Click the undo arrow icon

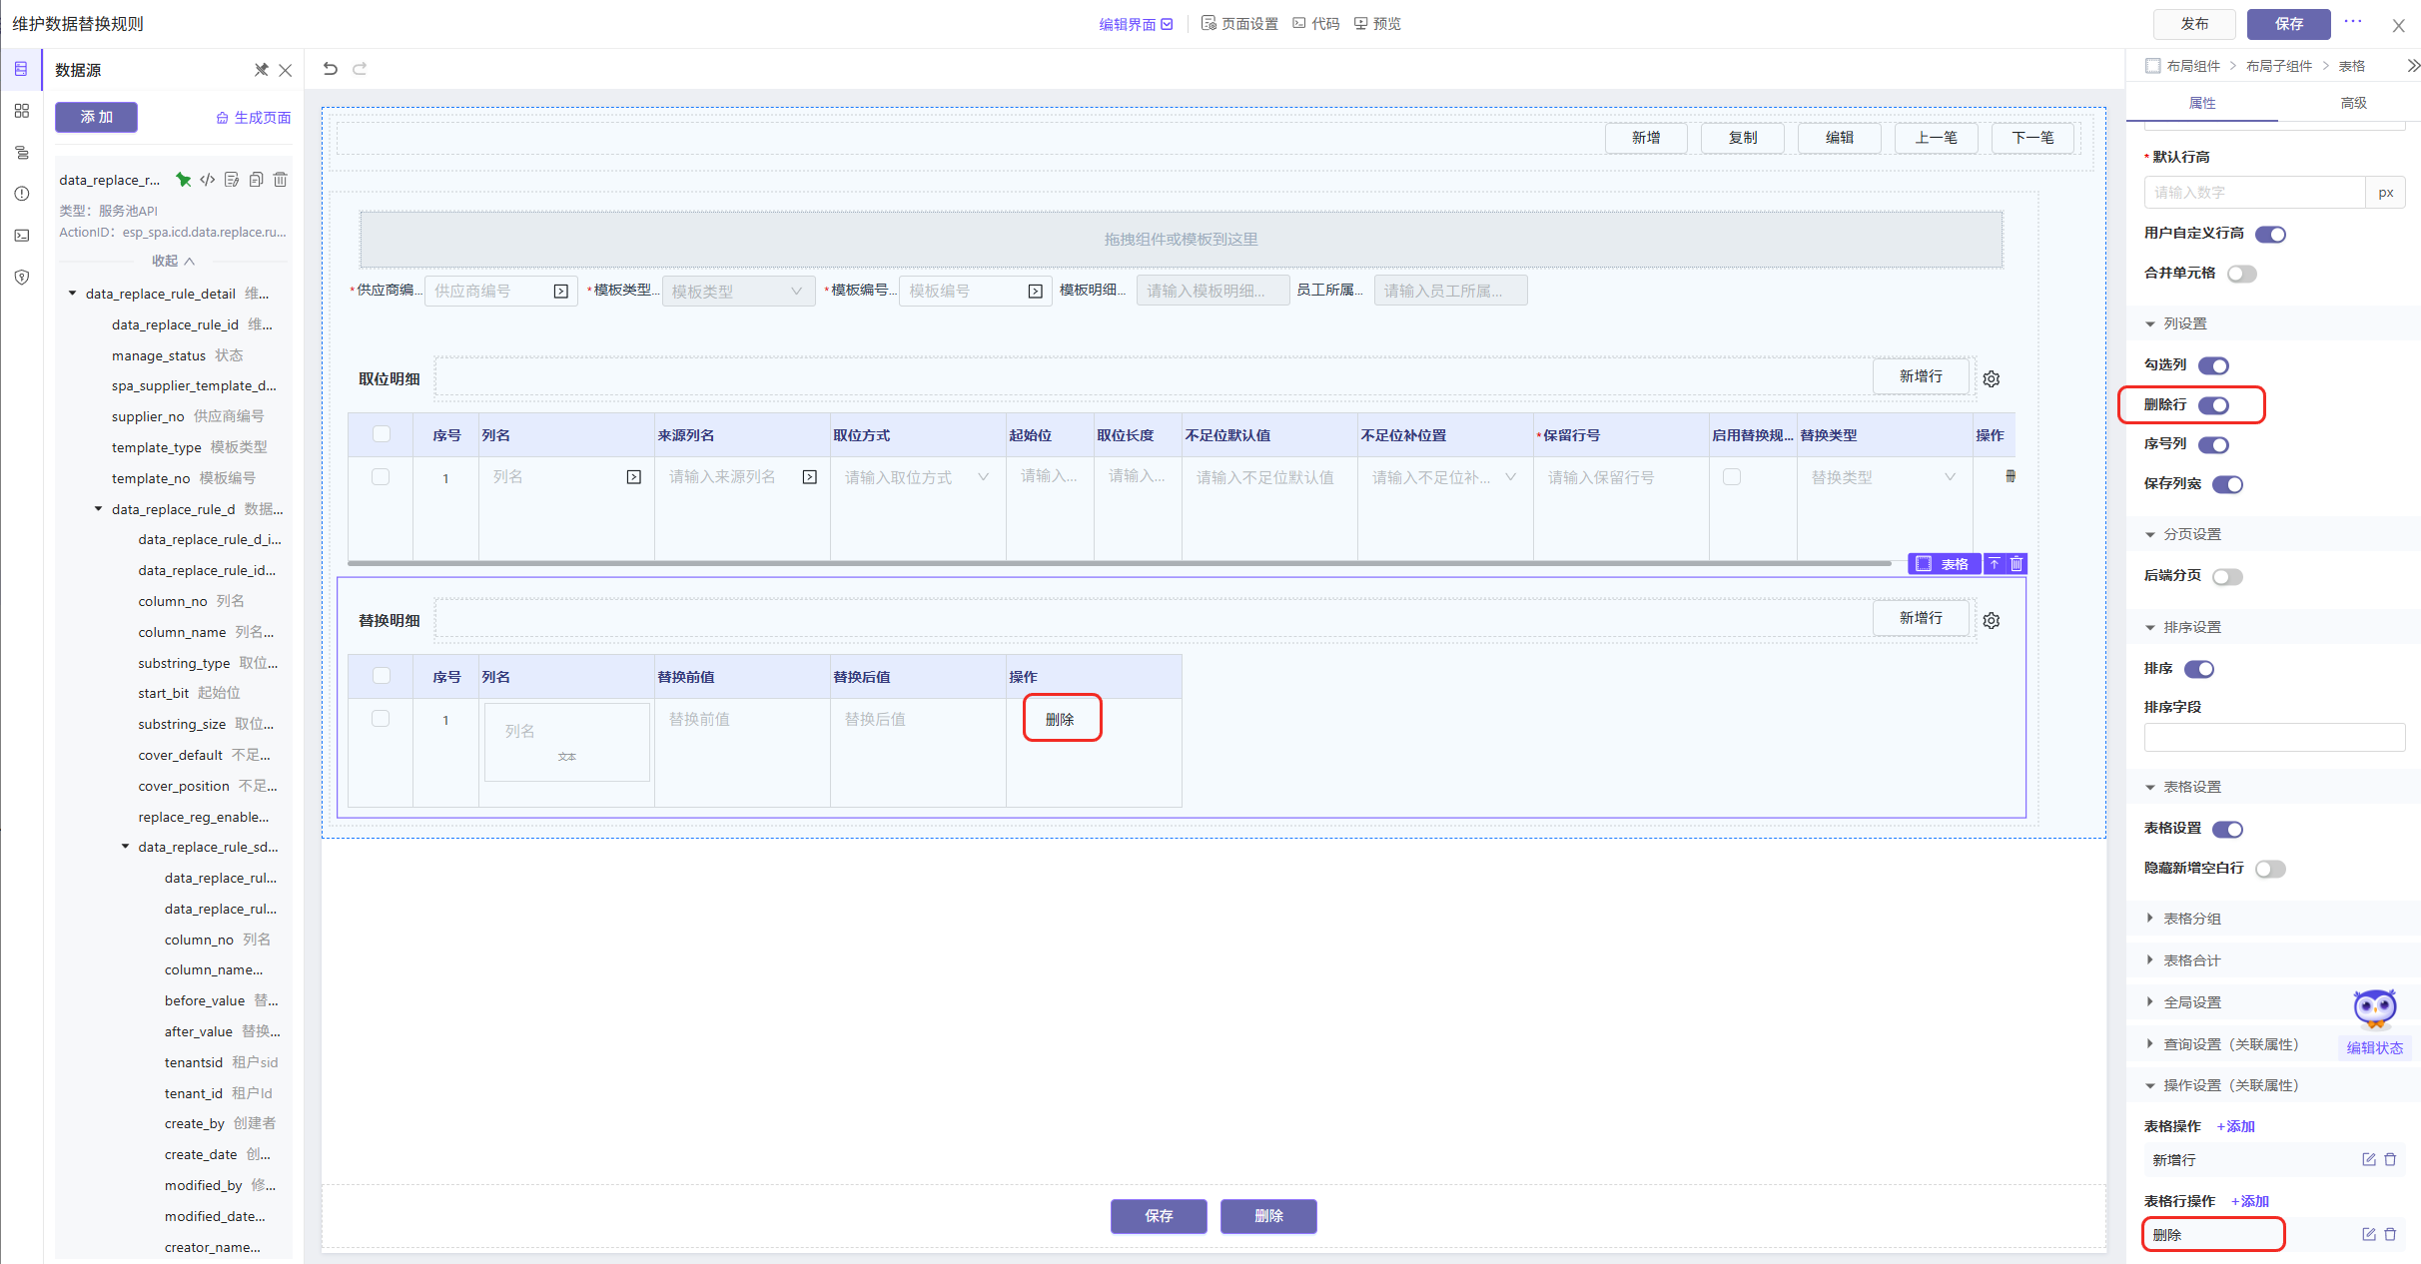tap(331, 69)
